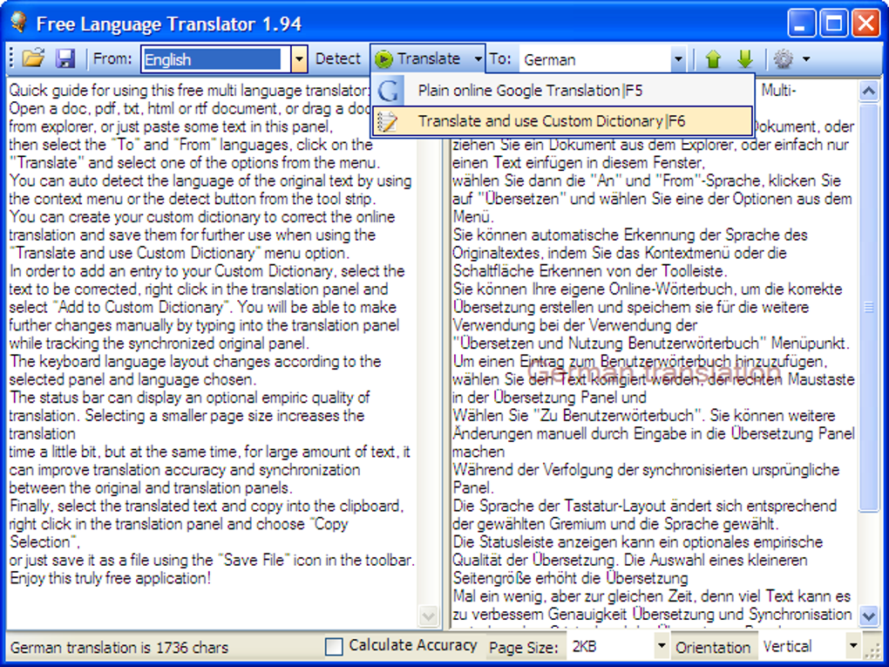Open the settings gear dropdown arrow

click(x=806, y=59)
